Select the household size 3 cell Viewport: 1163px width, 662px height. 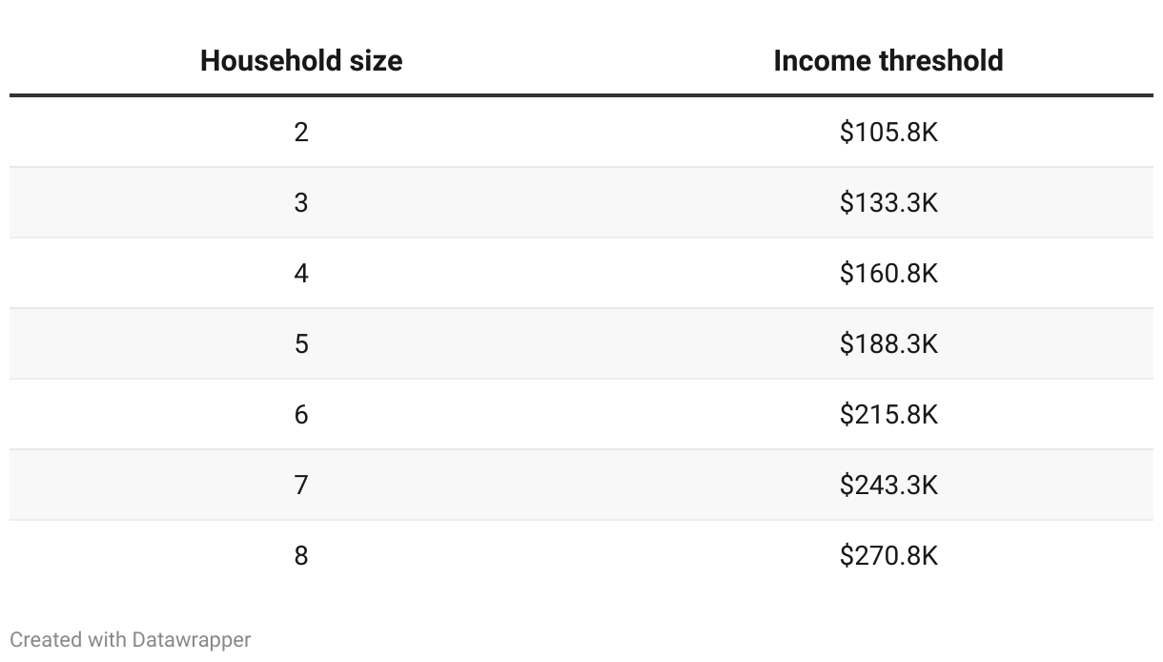point(301,202)
